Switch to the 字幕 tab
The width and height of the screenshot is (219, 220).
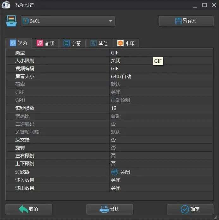(72, 43)
